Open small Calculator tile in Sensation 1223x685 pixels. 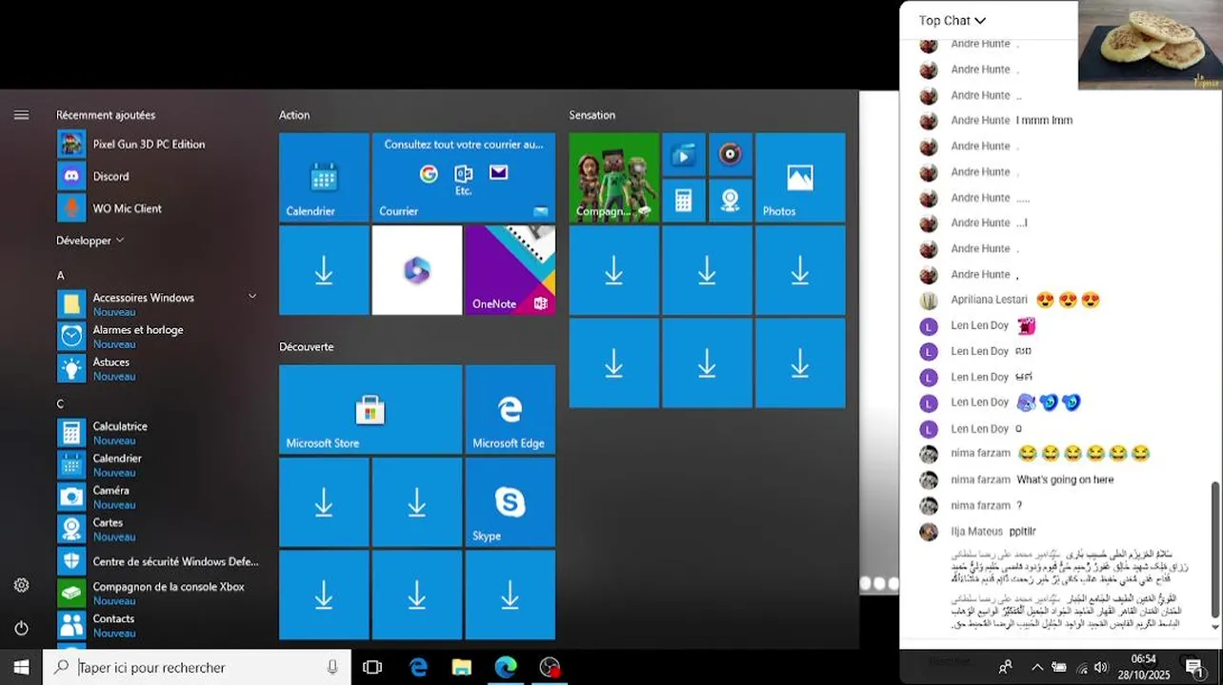tap(683, 201)
